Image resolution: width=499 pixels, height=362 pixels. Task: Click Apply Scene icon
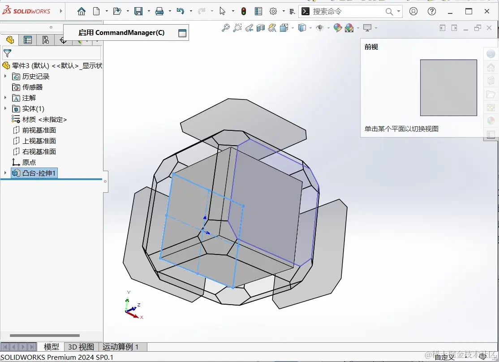[x=349, y=28]
